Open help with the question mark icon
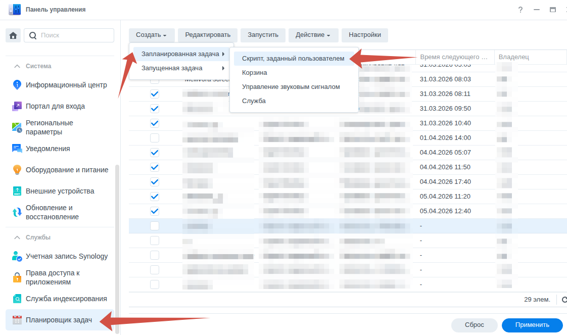The image size is (567, 335). coord(521,10)
